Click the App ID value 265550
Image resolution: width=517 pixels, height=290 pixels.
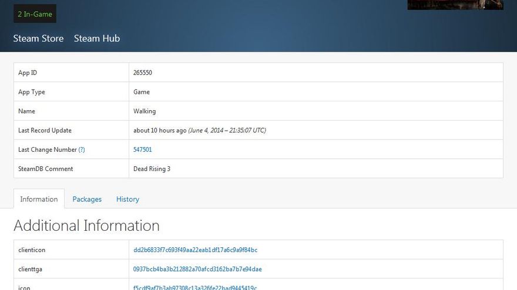pyautogui.click(x=143, y=73)
